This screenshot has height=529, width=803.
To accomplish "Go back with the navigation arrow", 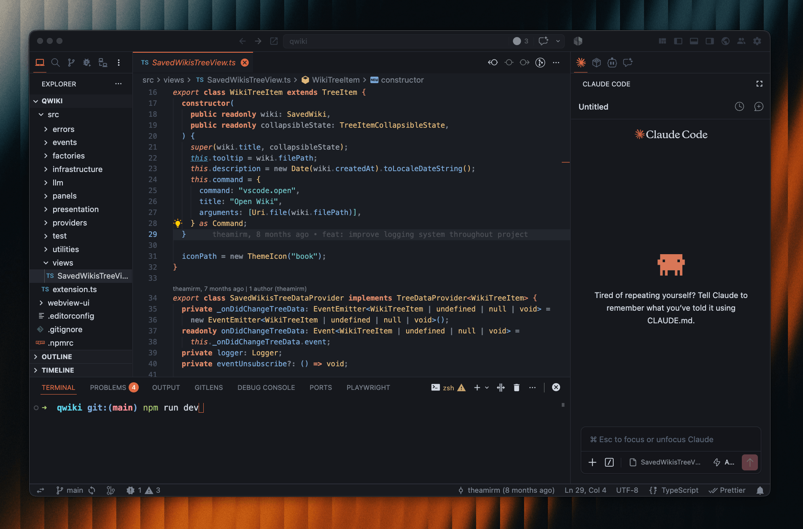I will (243, 41).
